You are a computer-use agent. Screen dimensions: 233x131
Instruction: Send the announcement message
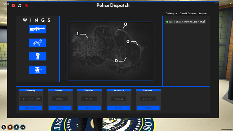click(x=119, y=108)
